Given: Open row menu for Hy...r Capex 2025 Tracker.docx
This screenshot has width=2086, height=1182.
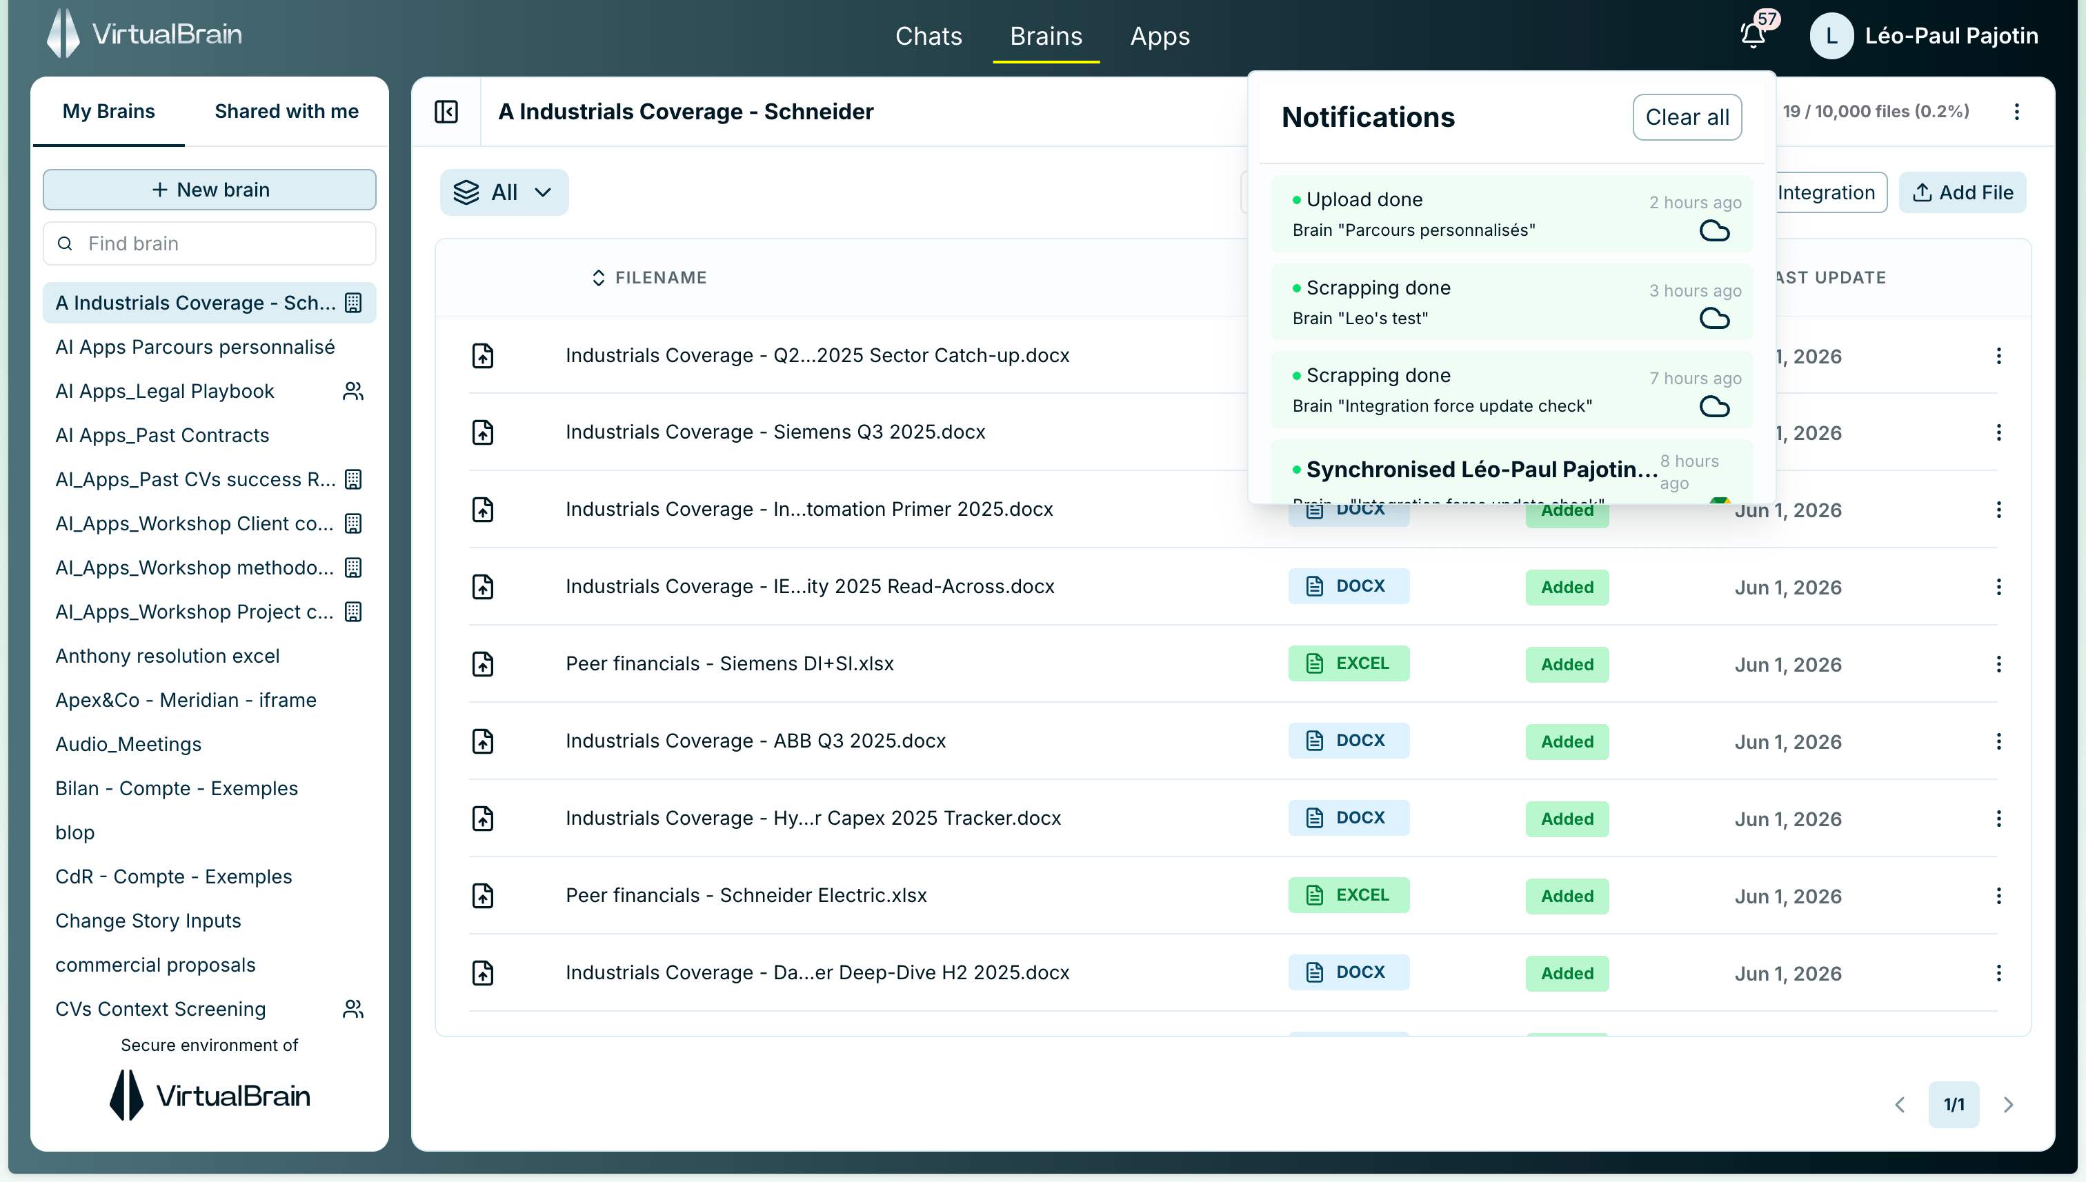Looking at the screenshot, I should (x=1999, y=819).
